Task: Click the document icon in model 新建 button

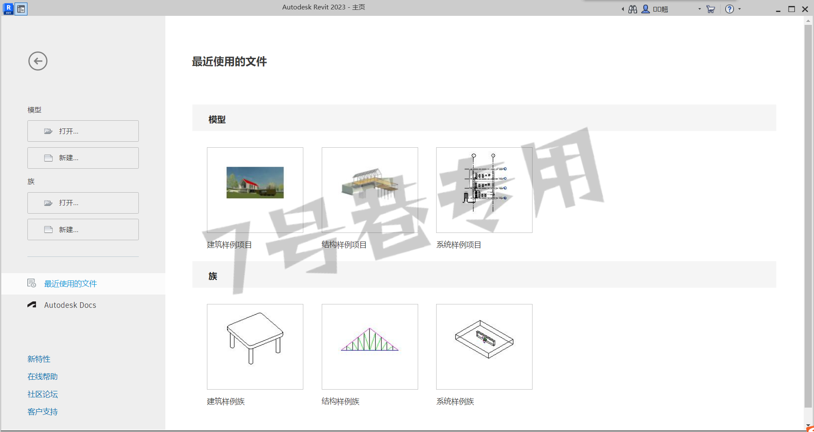Action: pos(48,158)
